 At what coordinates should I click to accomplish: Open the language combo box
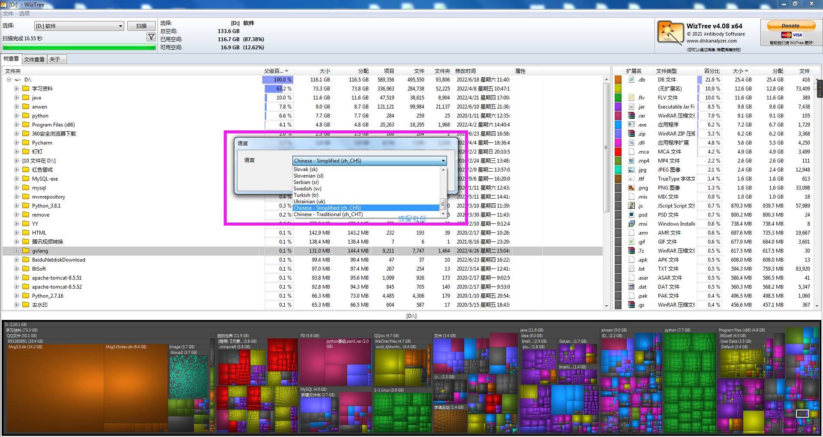pyautogui.click(x=369, y=161)
